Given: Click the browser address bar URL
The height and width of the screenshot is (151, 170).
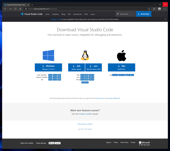Looking at the screenshot, I should [42, 9].
